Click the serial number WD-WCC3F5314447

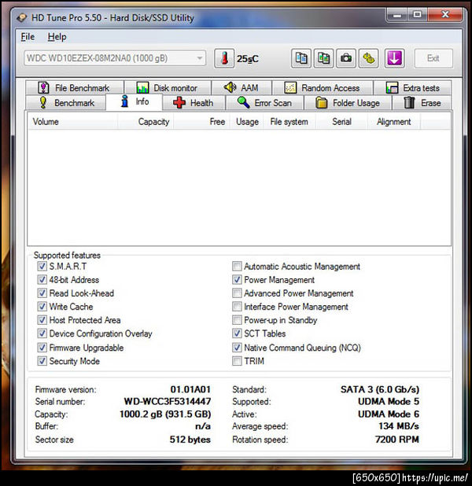(167, 402)
